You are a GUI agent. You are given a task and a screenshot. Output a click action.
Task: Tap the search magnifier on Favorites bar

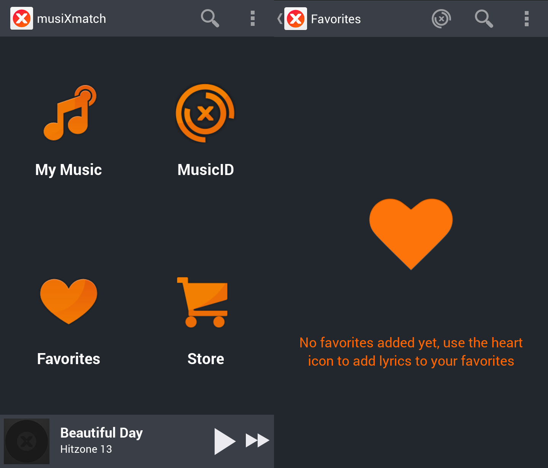(484, 19)
